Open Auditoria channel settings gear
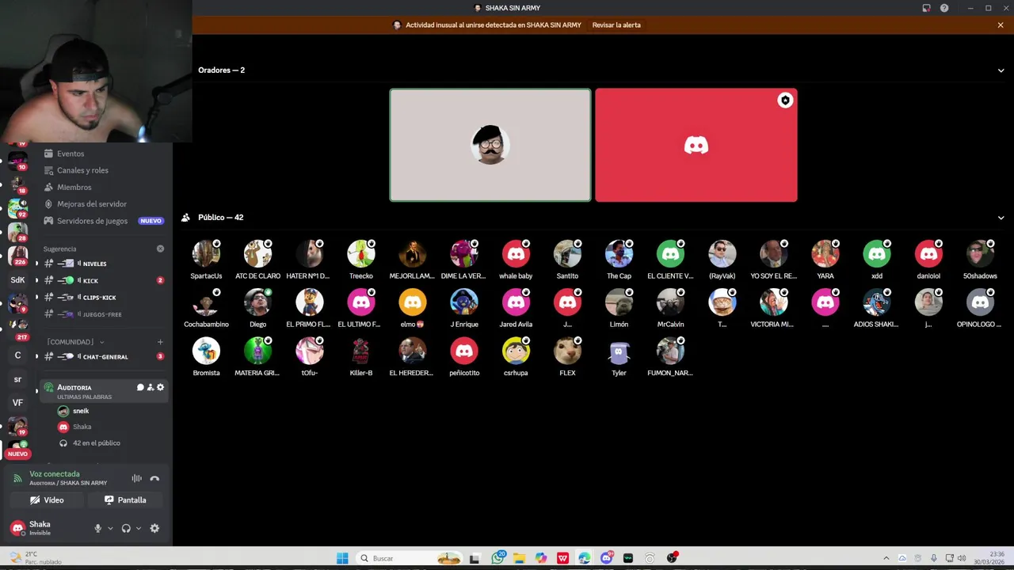This screenshot has height=570, width=1014. [160, 387]
